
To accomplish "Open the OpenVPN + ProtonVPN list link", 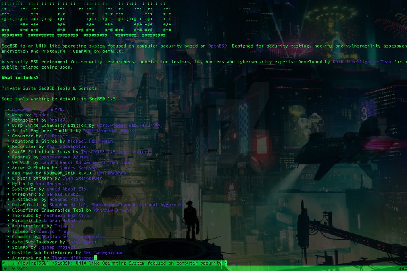I will coord(37,109).
